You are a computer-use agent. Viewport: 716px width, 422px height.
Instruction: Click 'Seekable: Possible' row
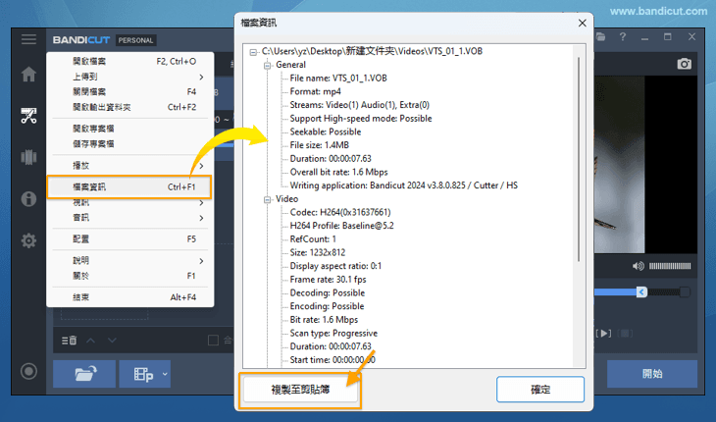click(326, 132)
